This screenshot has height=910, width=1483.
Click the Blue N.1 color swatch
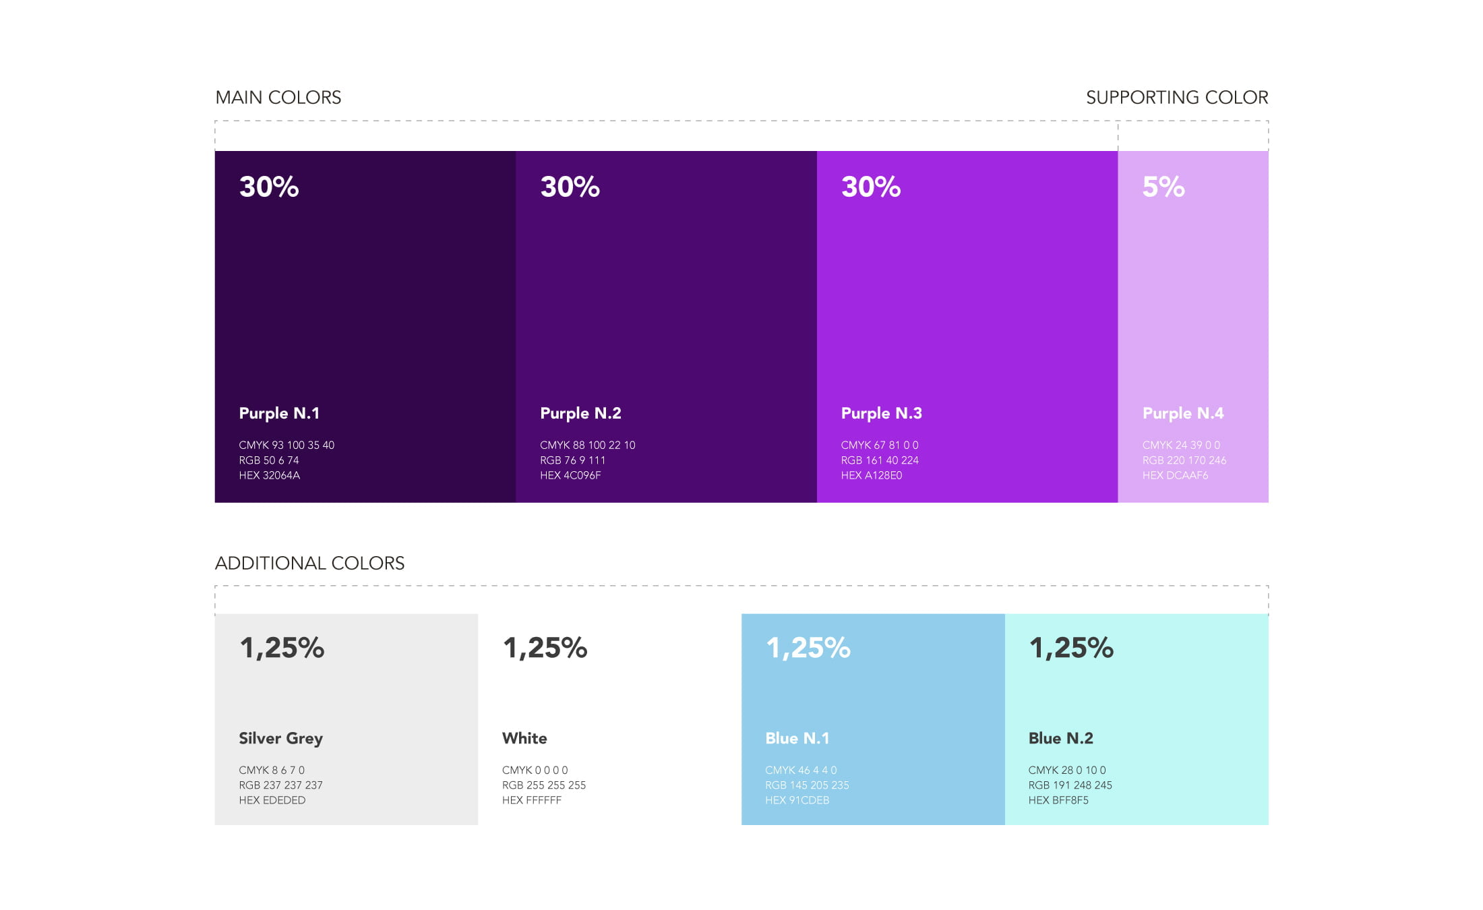(872, 694)
